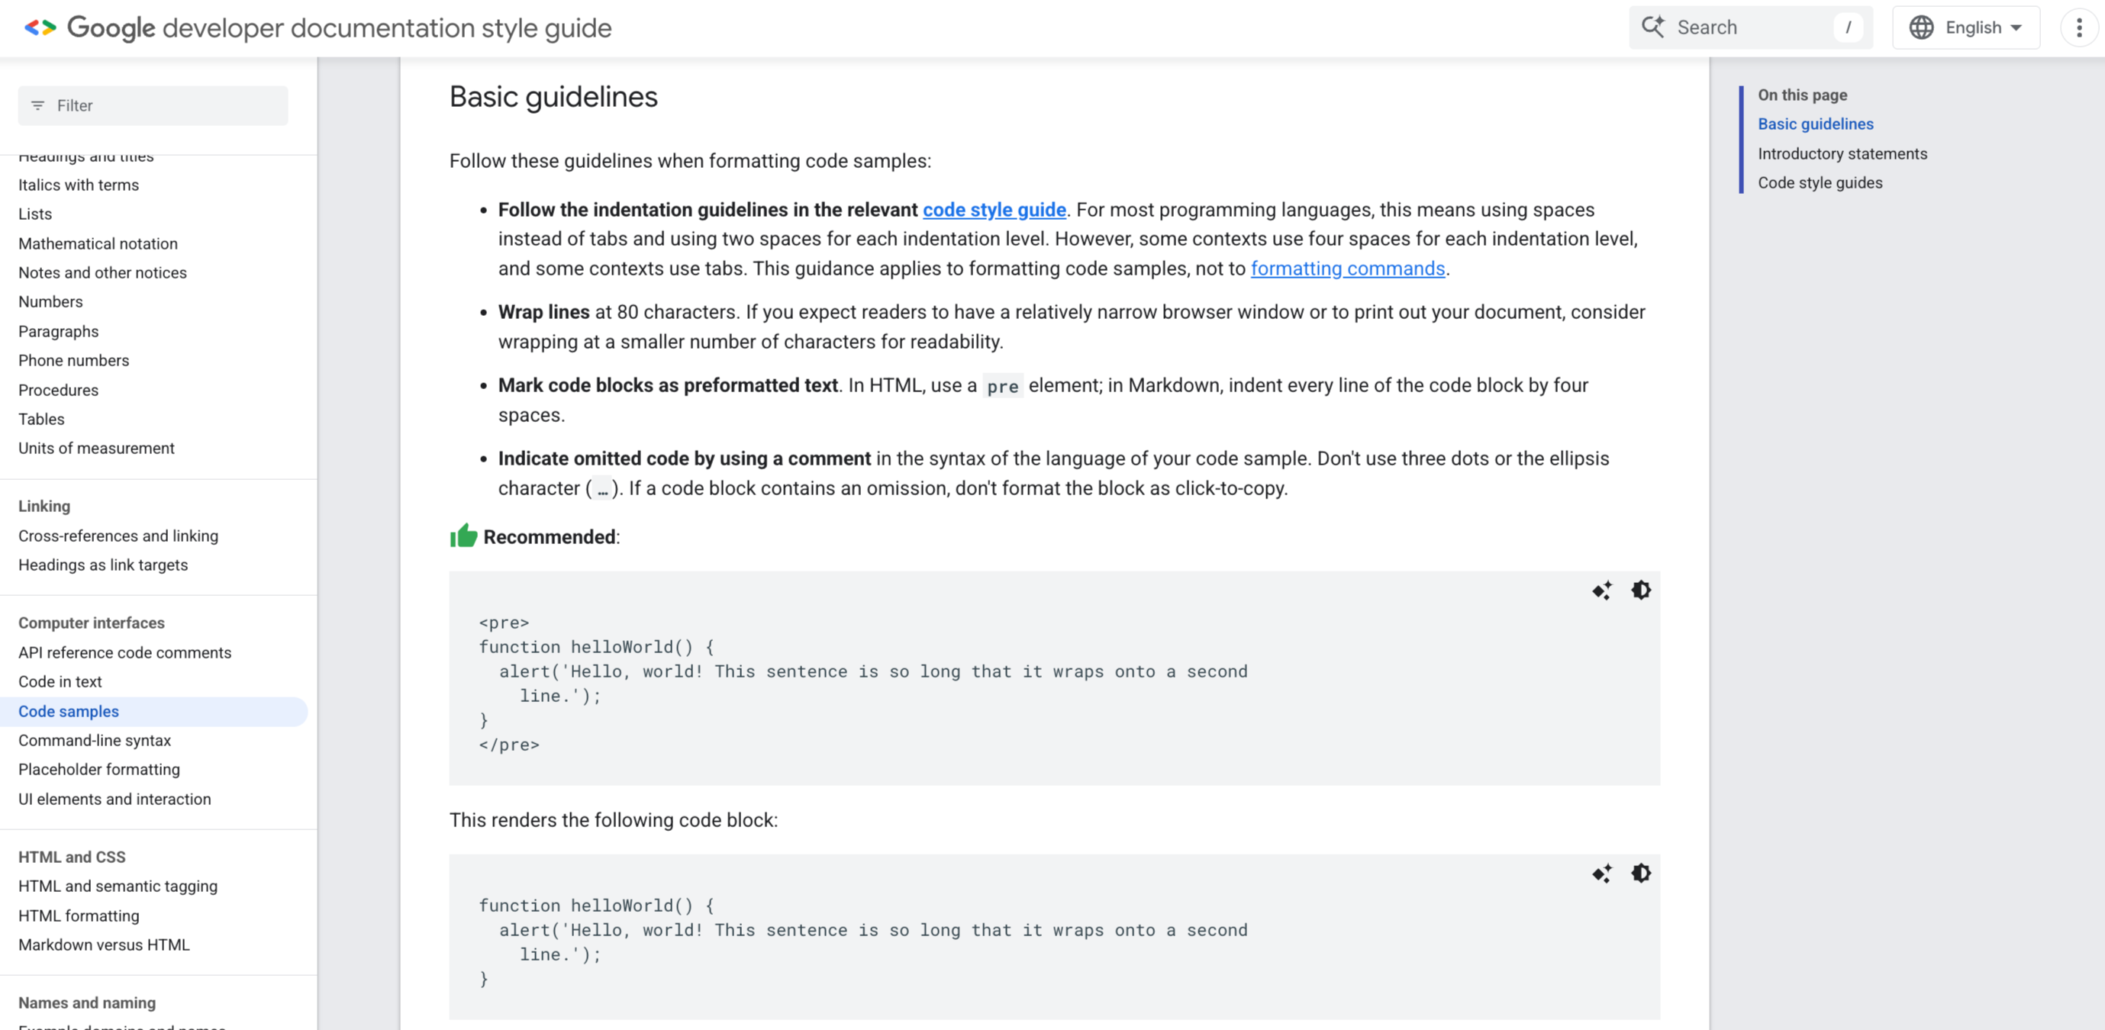The image size is (2105, 1030).
Task: Open the Tables page
Action: point(42,419)
